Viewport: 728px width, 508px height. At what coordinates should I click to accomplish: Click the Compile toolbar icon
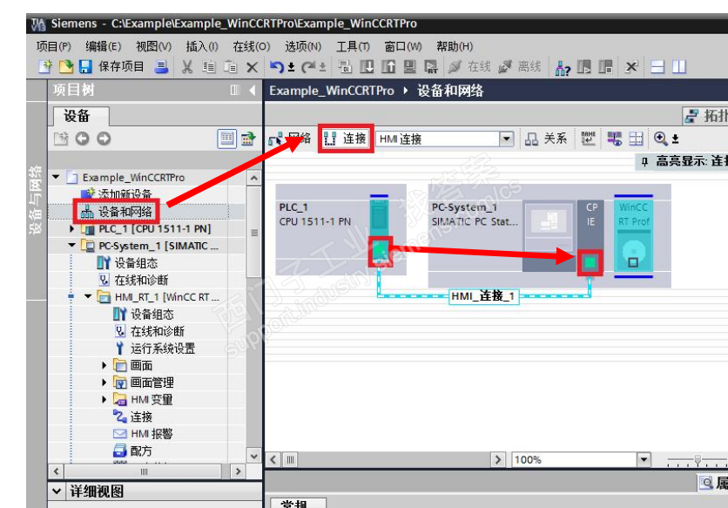pyautogui.click(x=345, y=67)
